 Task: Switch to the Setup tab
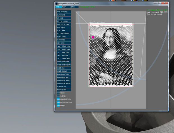point(66,7)
